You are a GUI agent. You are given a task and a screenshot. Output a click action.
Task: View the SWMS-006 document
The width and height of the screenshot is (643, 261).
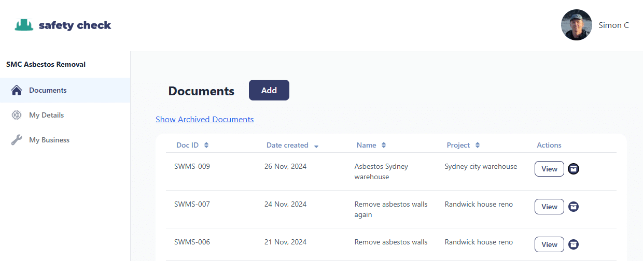[x=549, y=244]
